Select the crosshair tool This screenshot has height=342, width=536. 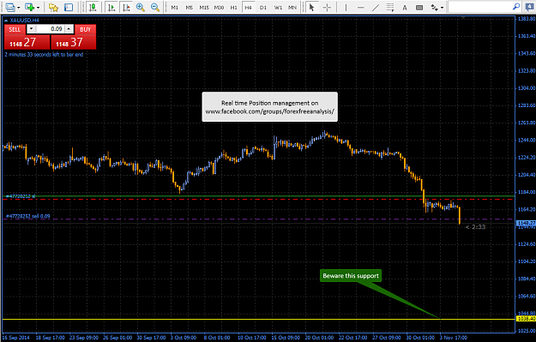(327, 7)
